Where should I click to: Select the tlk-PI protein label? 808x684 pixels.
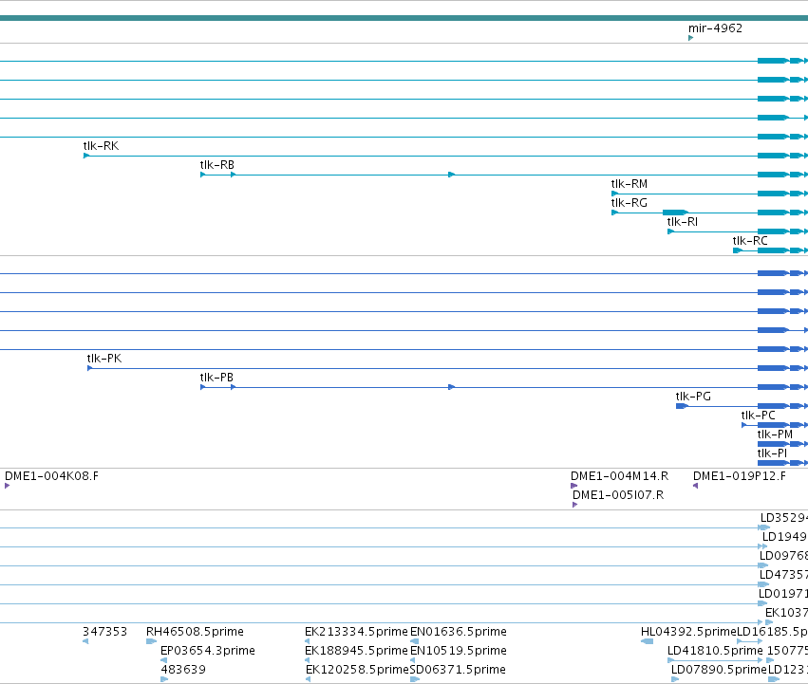pyautogui.click(x=772, y=453)
